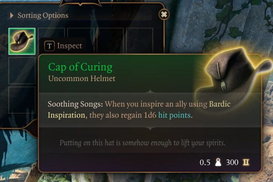The height and width of the screenshot is (182, 273).
Task: Select the empty slot directly below the Cap of Curing
Action: (x=22, y=70)
